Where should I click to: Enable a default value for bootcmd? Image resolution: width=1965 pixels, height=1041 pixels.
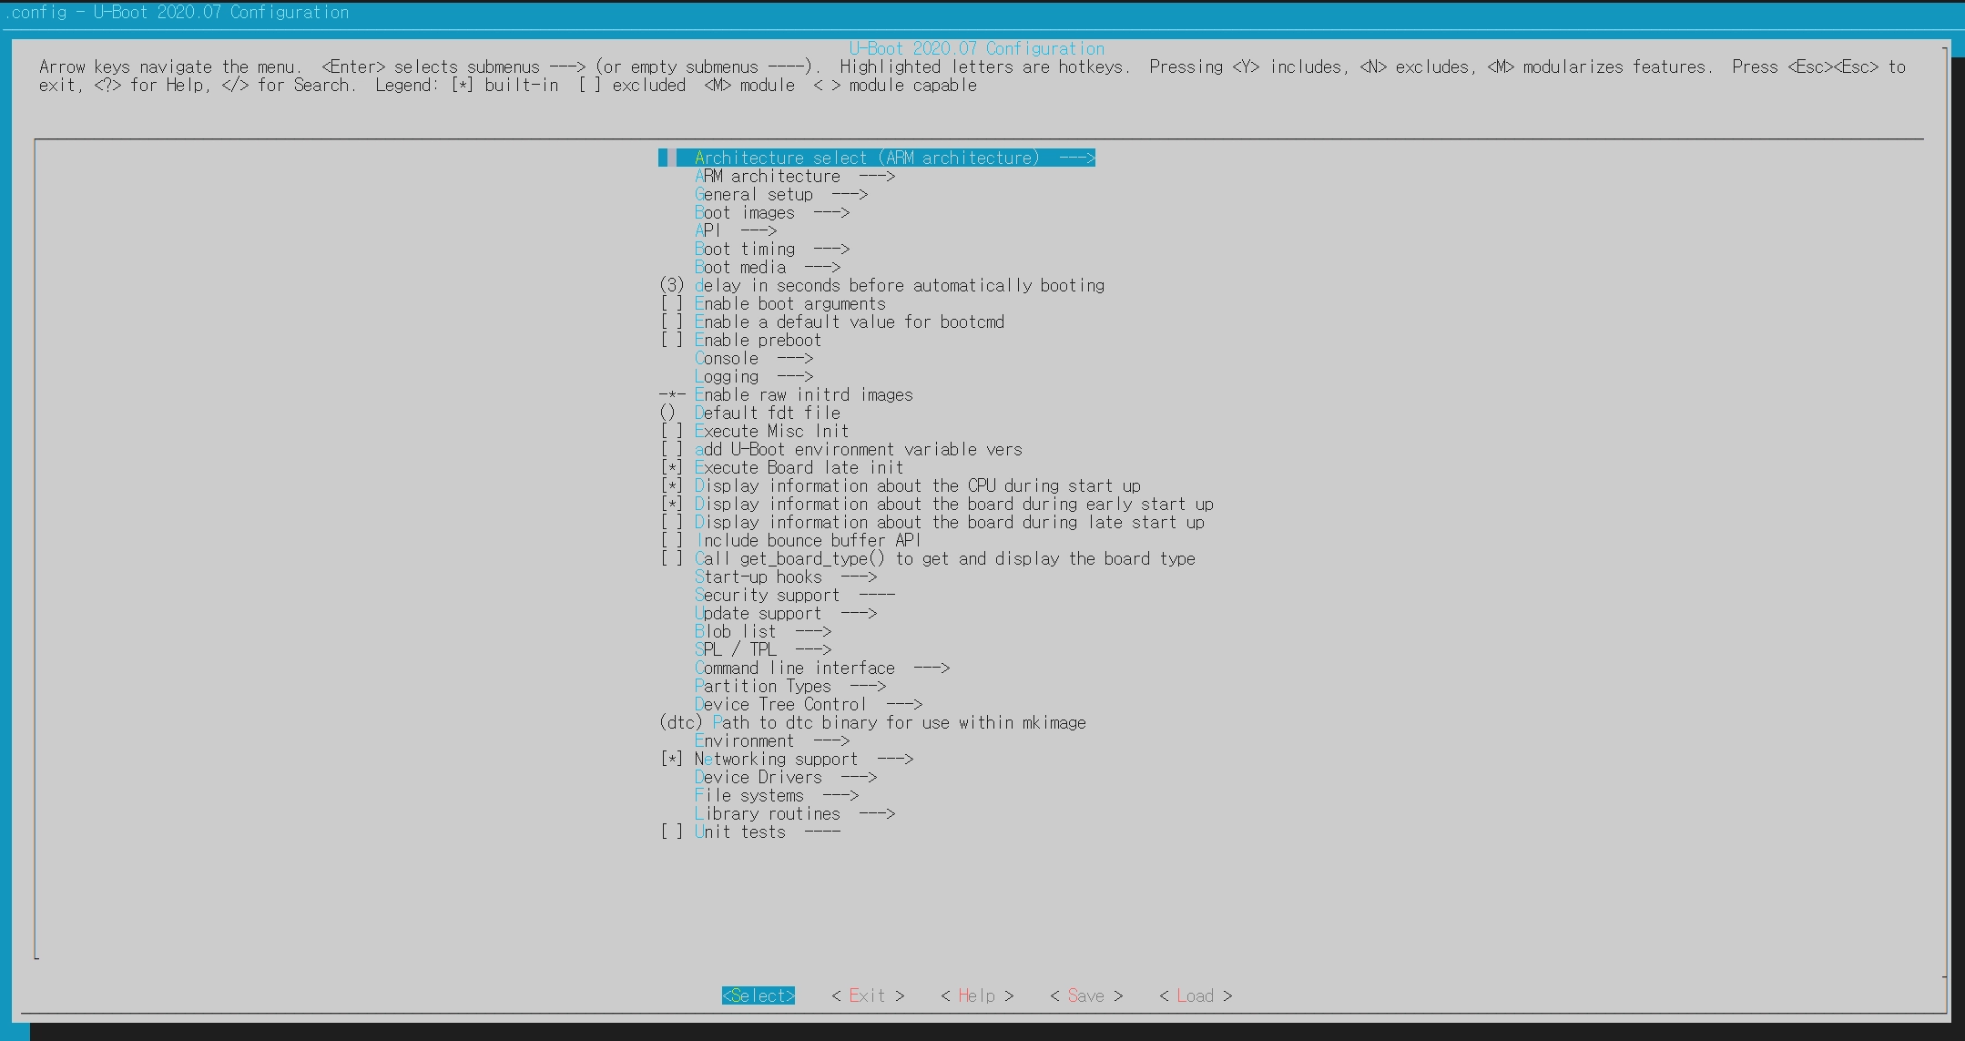tap(831, 321)
